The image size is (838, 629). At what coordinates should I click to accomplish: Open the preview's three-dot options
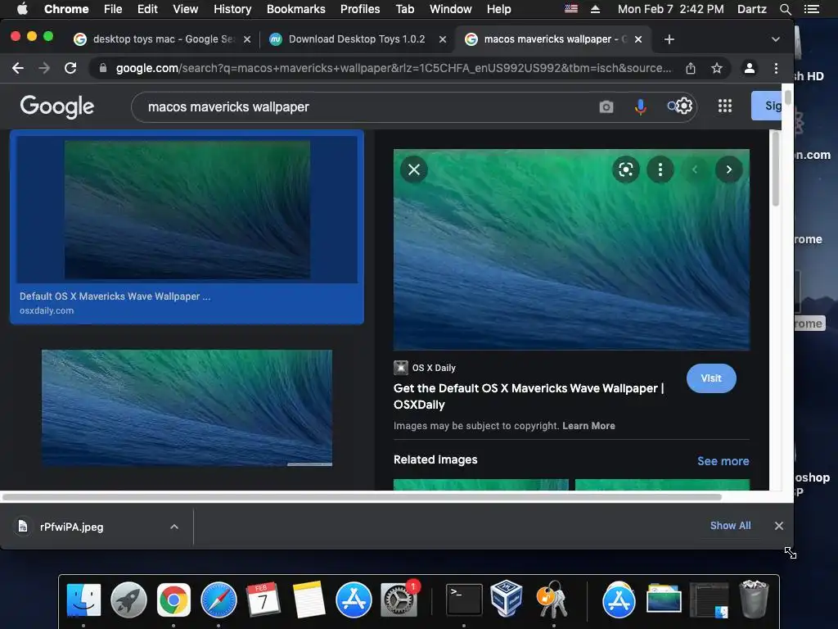point(660,170)
